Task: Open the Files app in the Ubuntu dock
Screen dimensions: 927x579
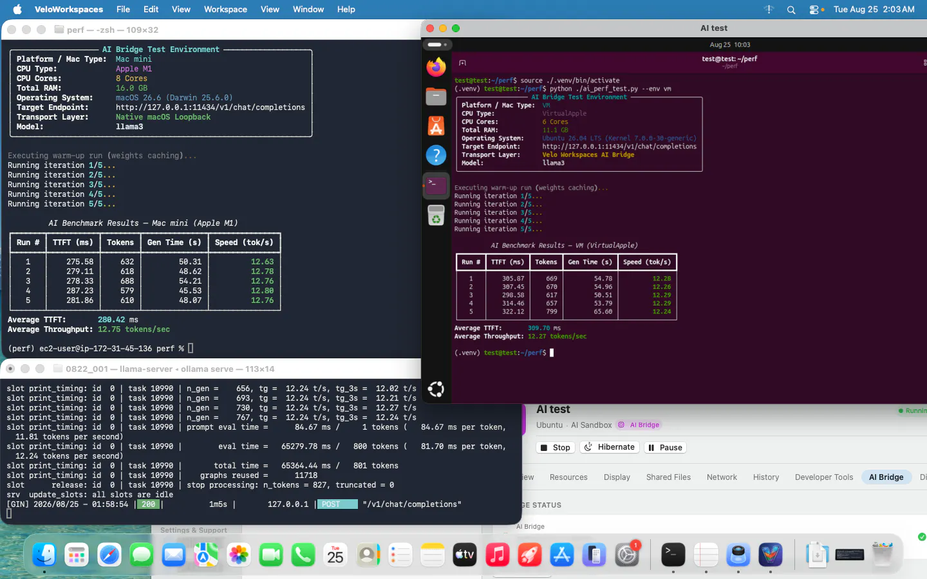Action: tap(436, 96)
